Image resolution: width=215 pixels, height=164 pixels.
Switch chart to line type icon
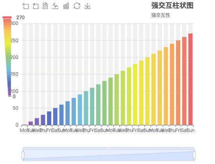click(x=56, y=6)
